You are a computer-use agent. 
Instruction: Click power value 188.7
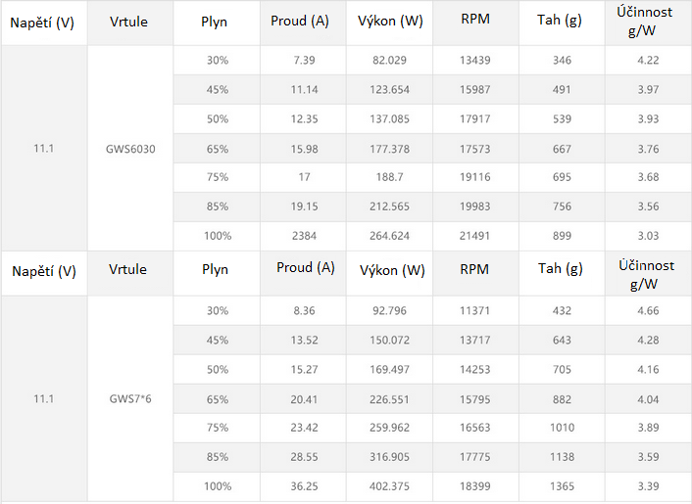click(390, 177)
